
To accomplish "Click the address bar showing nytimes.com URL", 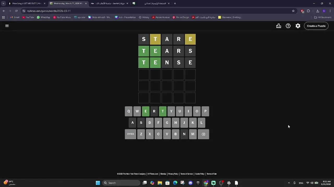I will tap(157, 11).
